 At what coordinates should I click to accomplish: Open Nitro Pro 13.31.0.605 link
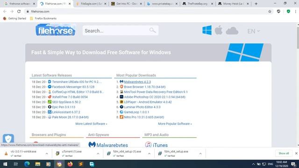144,117
